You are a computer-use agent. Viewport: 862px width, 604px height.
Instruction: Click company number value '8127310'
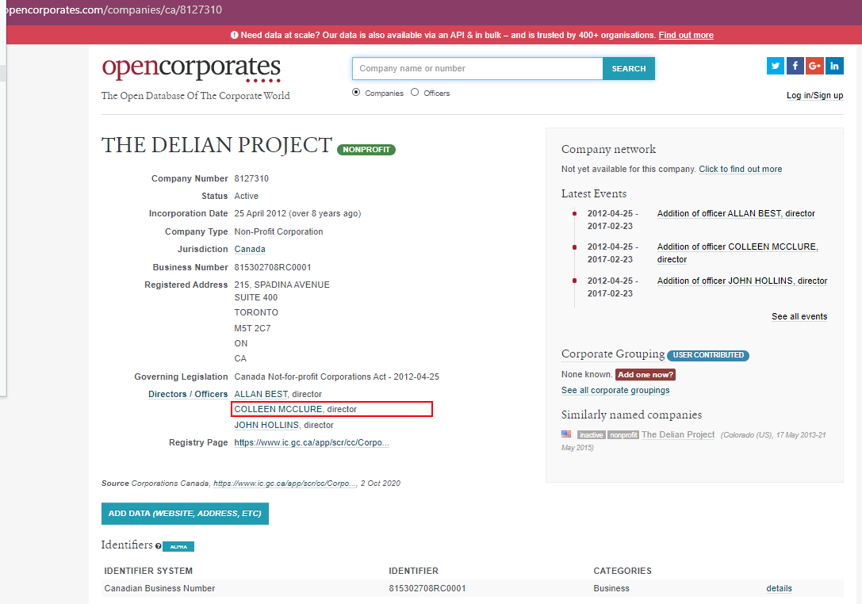pyautogui.click(x=251, y=178)
